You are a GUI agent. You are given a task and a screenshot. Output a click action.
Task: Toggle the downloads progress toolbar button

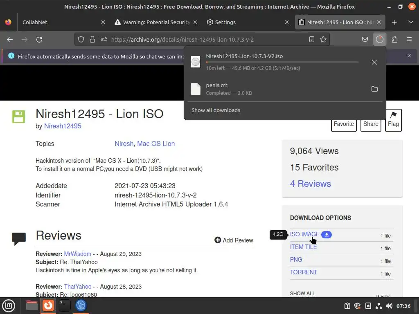coord(380,40)
